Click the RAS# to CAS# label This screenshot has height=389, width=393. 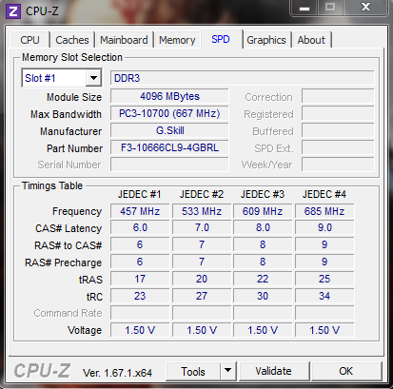[x=69, y=245]
